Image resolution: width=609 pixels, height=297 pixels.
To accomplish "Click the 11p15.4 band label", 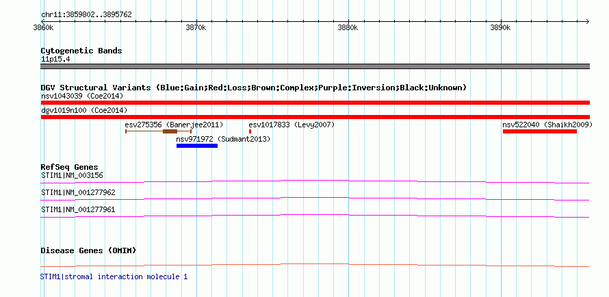I will (55, 60).
